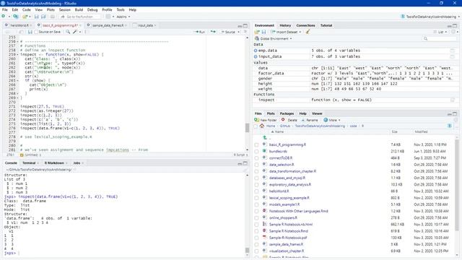The image size is (462, 260).
Task: Open visualization_chapter.R file link
Action: [287, 251]
